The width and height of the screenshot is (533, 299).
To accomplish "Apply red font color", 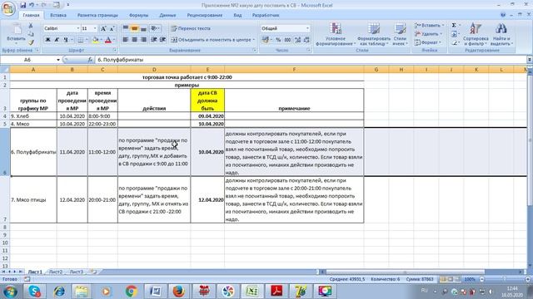I will click(108, 40).
